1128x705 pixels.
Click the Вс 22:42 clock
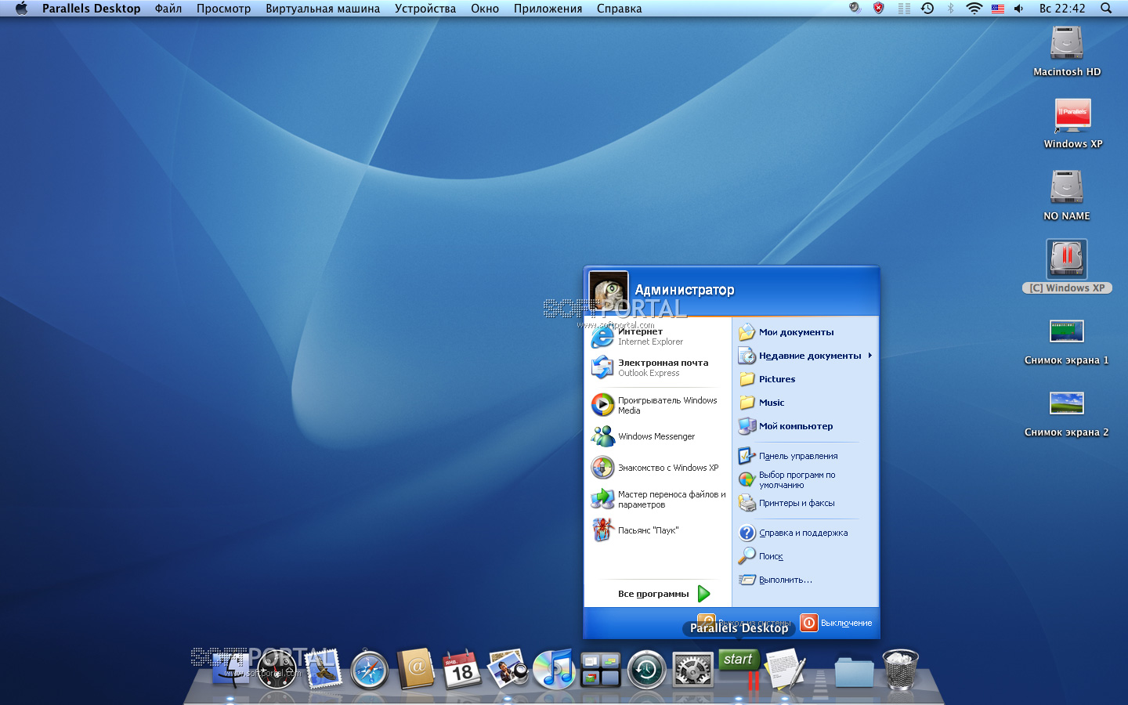pos(1062,9)
